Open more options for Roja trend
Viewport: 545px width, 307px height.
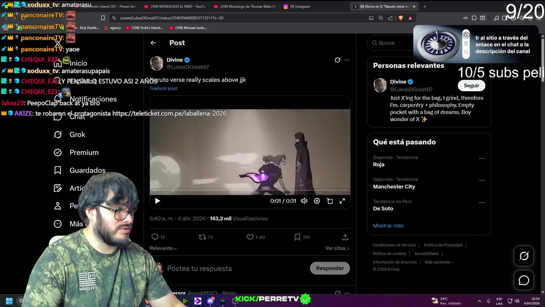pyautogui.click(x=482, y=159)
